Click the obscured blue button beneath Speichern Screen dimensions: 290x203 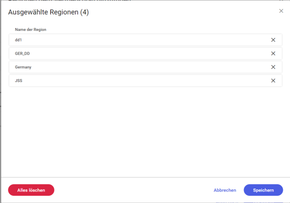263,203
